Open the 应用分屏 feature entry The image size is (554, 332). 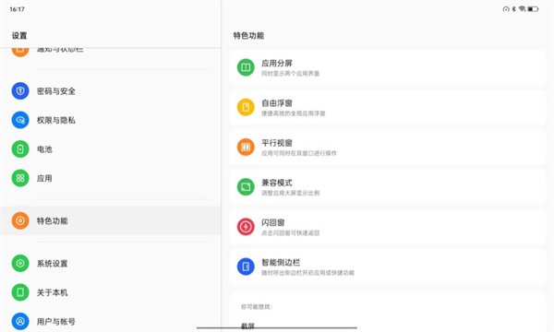click(388, 67)
